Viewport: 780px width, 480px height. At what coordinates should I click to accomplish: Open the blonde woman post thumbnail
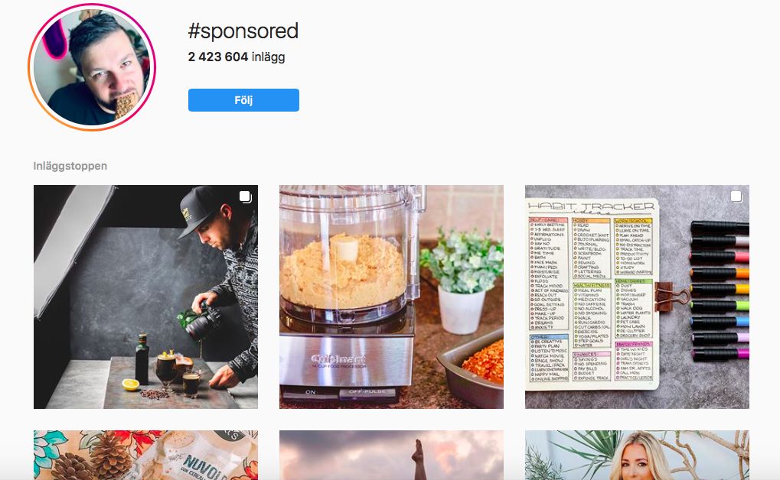[637, 455]
